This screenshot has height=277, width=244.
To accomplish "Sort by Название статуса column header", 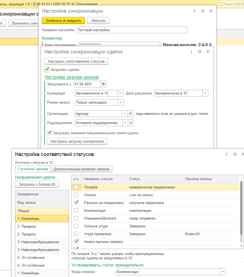I will click(104, 179).
